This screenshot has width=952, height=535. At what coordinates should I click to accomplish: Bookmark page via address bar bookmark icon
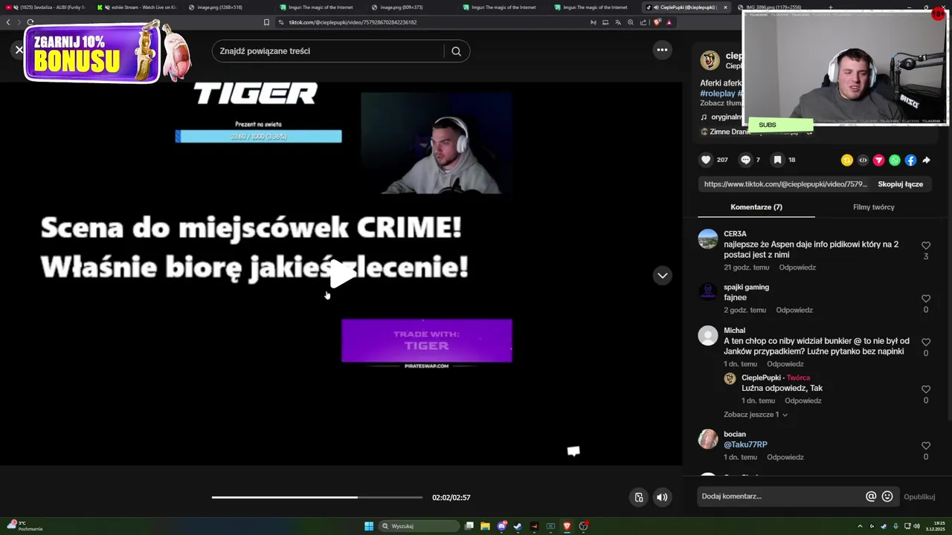[266, 22]
